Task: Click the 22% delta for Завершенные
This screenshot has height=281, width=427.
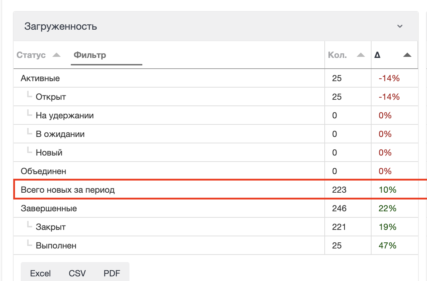Action: pos(387,208)
